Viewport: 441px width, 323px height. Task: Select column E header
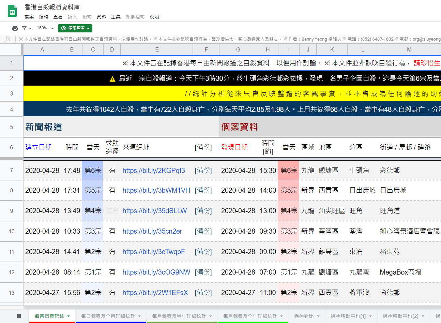tap(157, 49)
